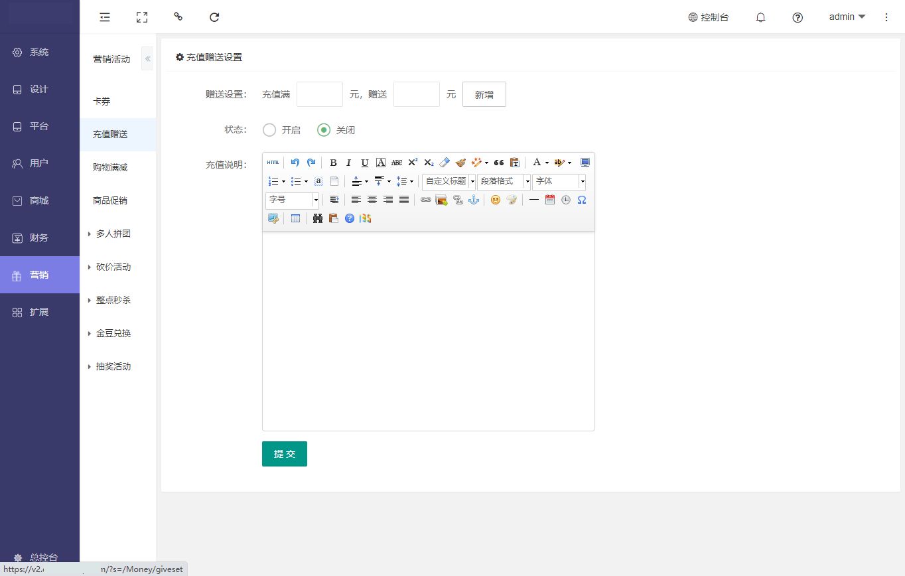Screen dimensions: 905x576
Task: Switch to HTML source mode
Action: (x=273, y=163)
